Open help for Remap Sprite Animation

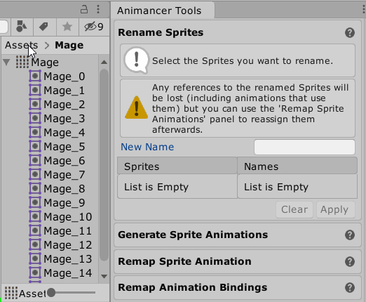click(350, 261)
